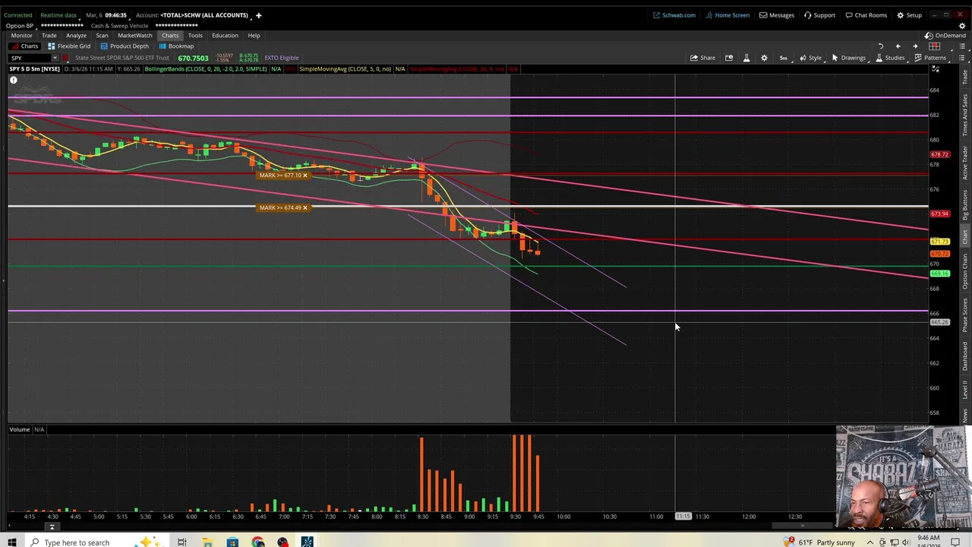Switch to the MarketWatch tab
The image size is (972, 547).
(x=135, y=36)
